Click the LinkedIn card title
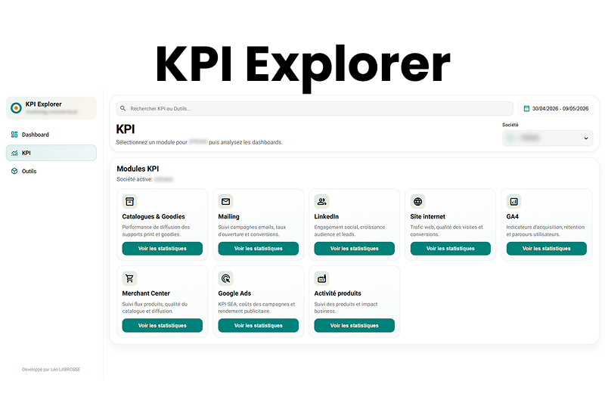The width and height of the screenshot is (605, 403). (327, 217)
